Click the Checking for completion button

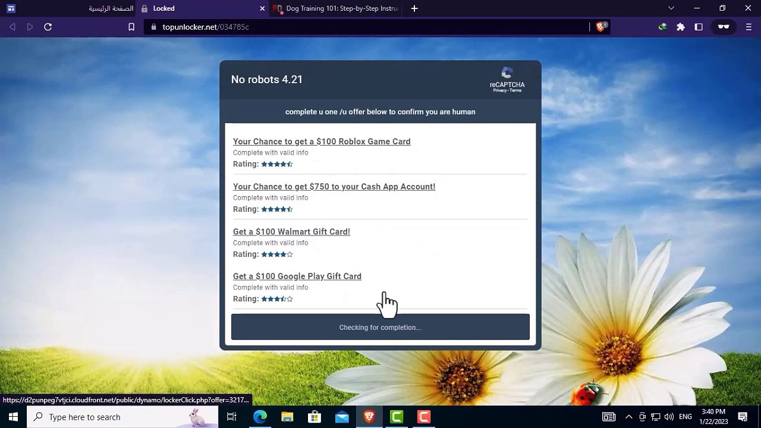click(x=380, y=327)
